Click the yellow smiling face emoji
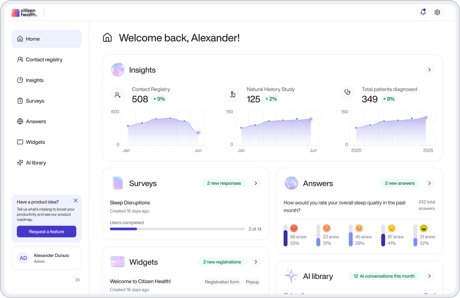Screen dimensions: 460x298 pos(392,228)
